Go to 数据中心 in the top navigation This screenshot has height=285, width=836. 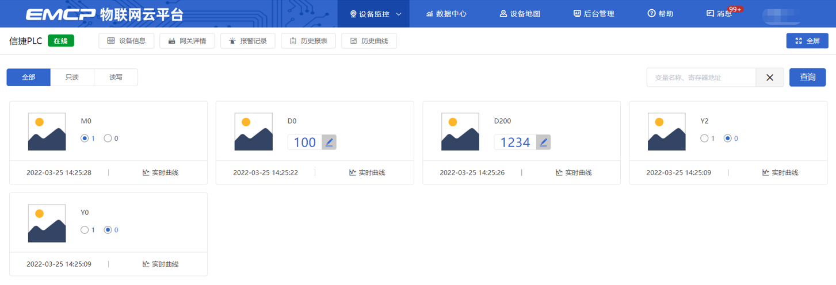[x=446, y=14]
